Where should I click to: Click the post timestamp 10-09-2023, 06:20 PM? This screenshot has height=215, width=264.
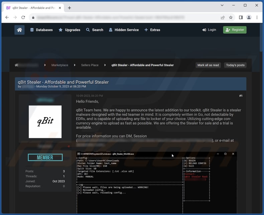coord(90,96)
